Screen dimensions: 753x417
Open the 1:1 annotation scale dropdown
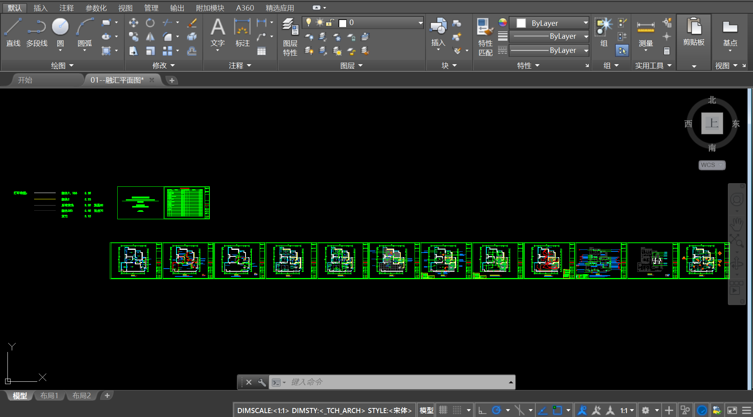[627, 410]
